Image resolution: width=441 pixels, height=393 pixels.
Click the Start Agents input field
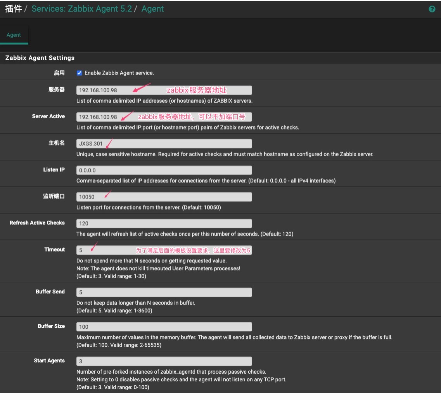164,361
